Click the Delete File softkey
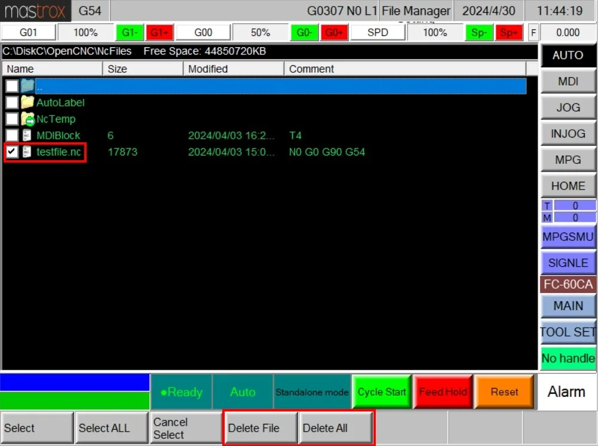The height and width of the screenshot is (446, 598). tap(261, 428)
